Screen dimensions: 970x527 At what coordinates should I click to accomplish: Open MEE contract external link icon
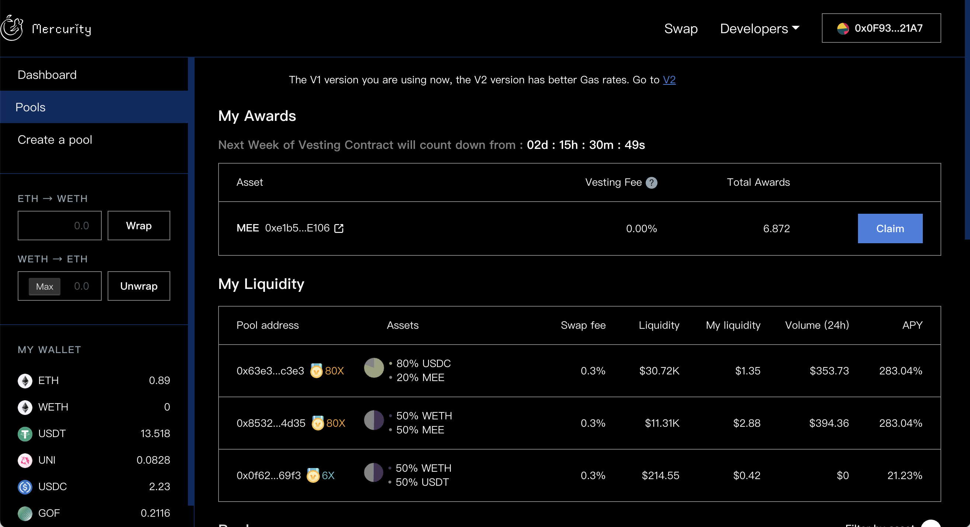coord(339,228)
